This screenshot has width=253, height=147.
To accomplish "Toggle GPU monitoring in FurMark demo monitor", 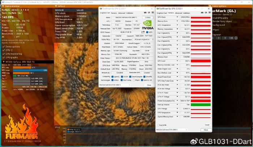I will click(x=3, y=54).
